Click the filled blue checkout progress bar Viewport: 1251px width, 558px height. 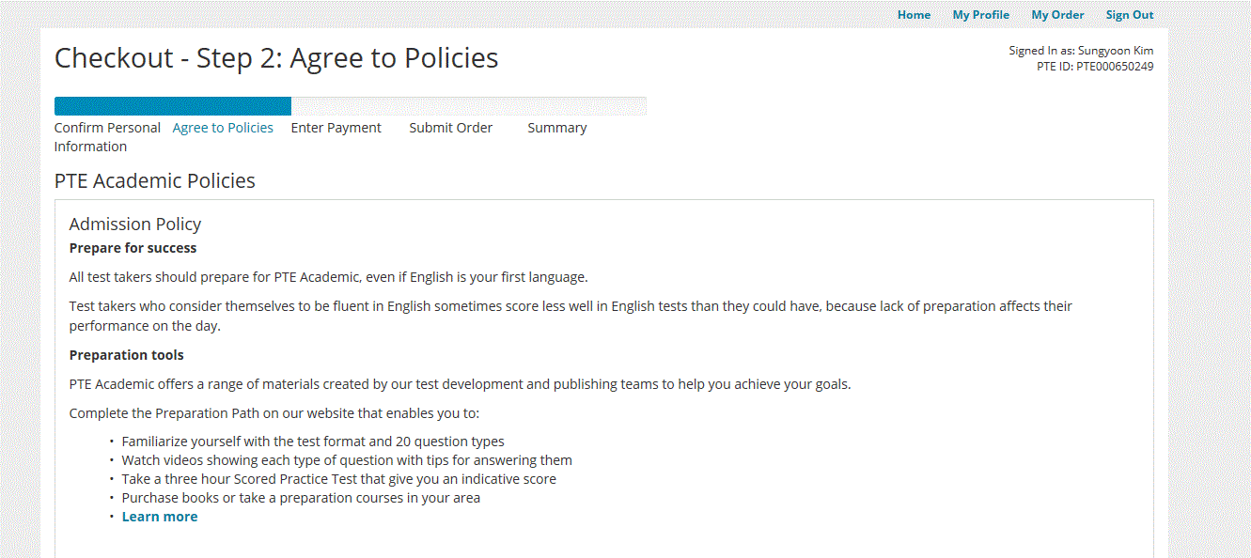(172, 106)
